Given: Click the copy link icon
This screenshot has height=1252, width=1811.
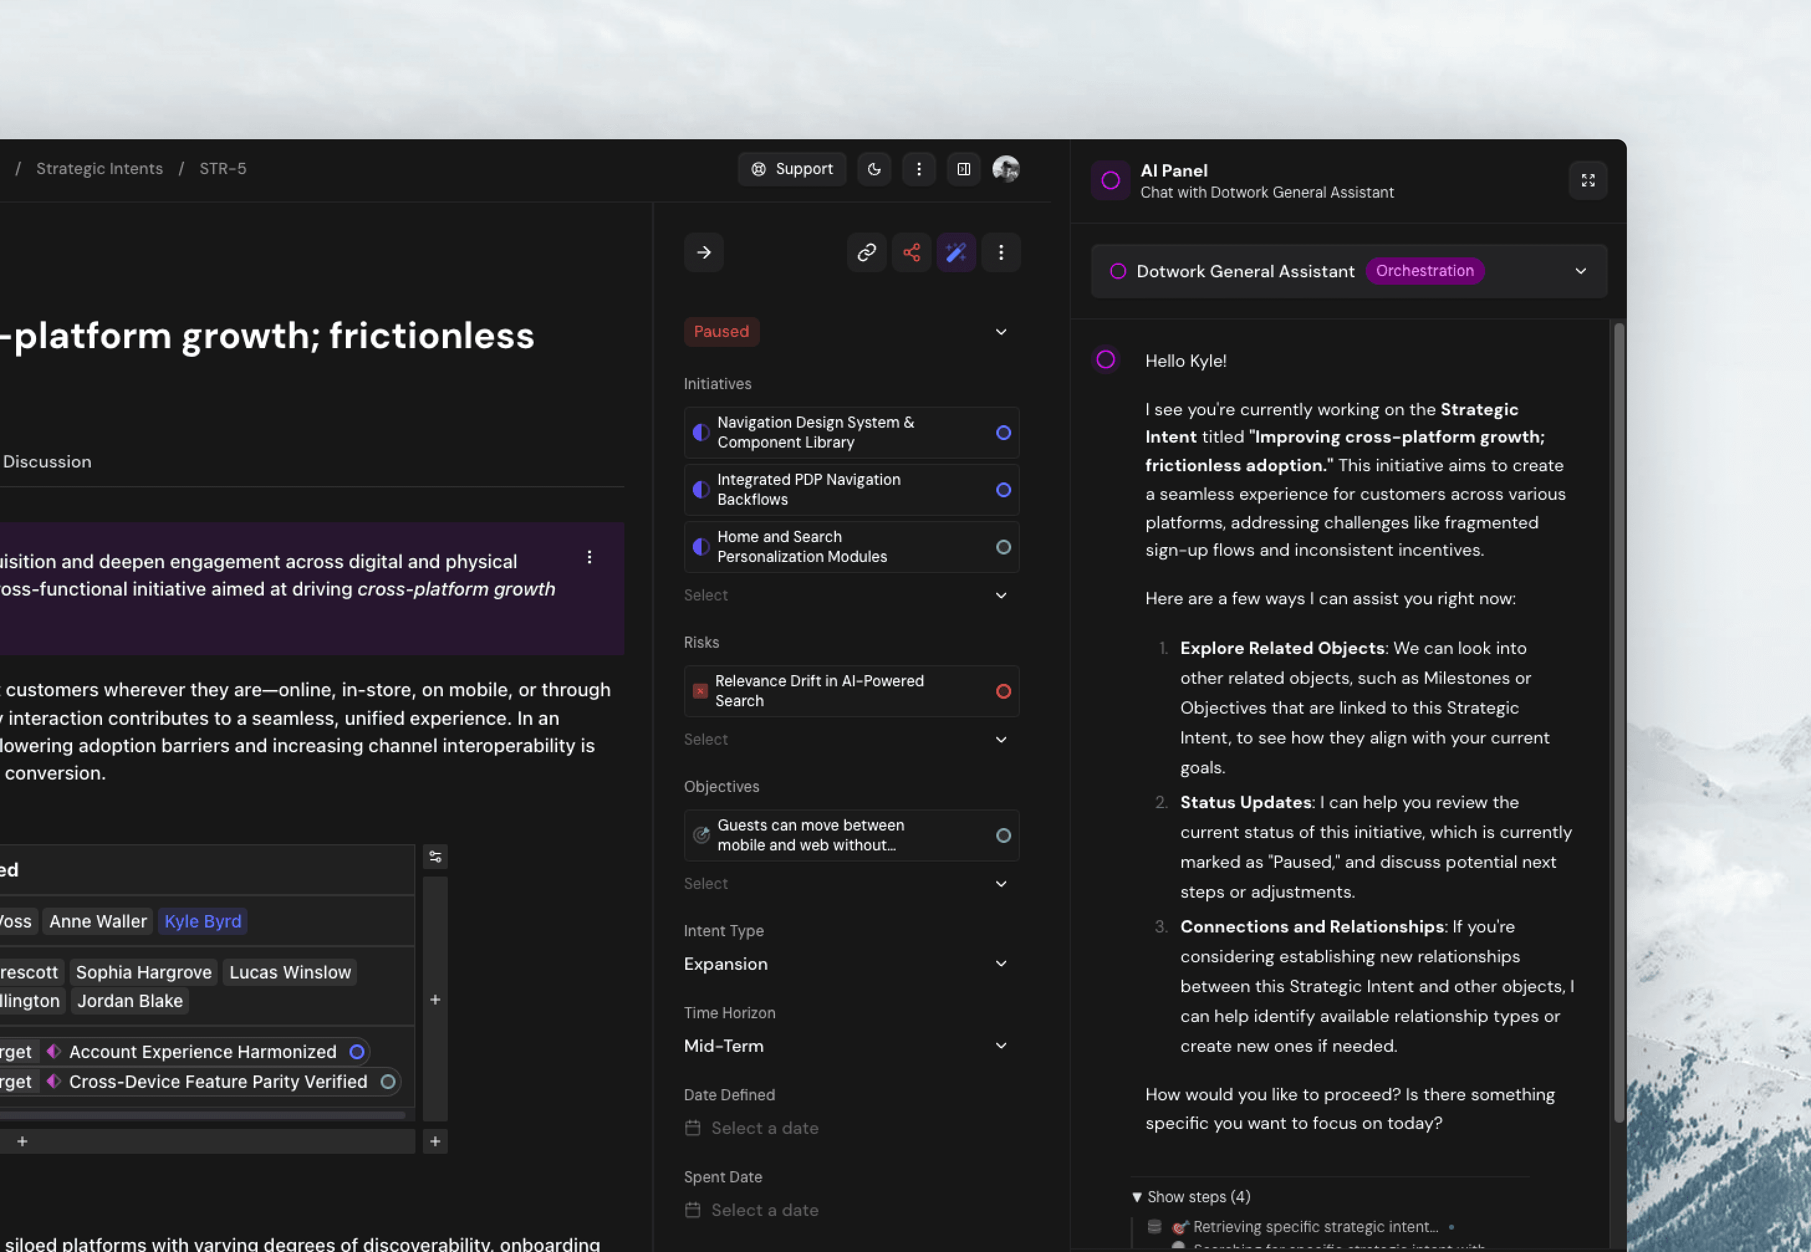Looking at the screenshot, I should click(x=866, y=252).
